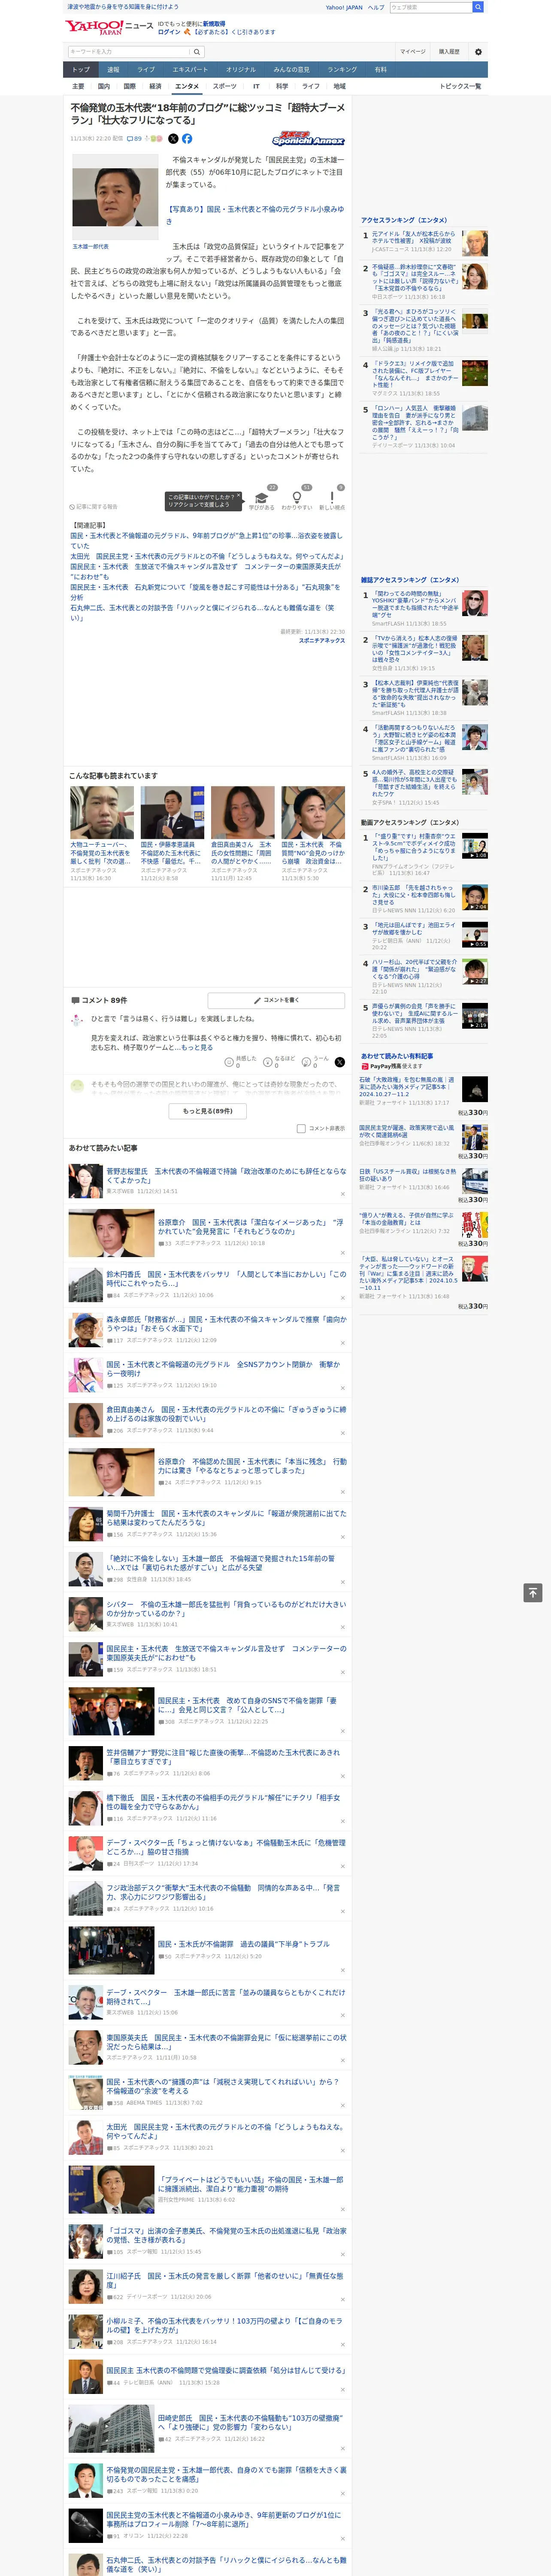Open 購入履歴 link
Image resolution: width=551 pixels, height=2576 pixels.
[449, 51]
